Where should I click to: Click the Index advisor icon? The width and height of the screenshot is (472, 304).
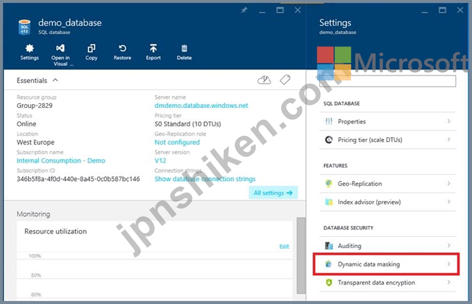pos(329,202)
